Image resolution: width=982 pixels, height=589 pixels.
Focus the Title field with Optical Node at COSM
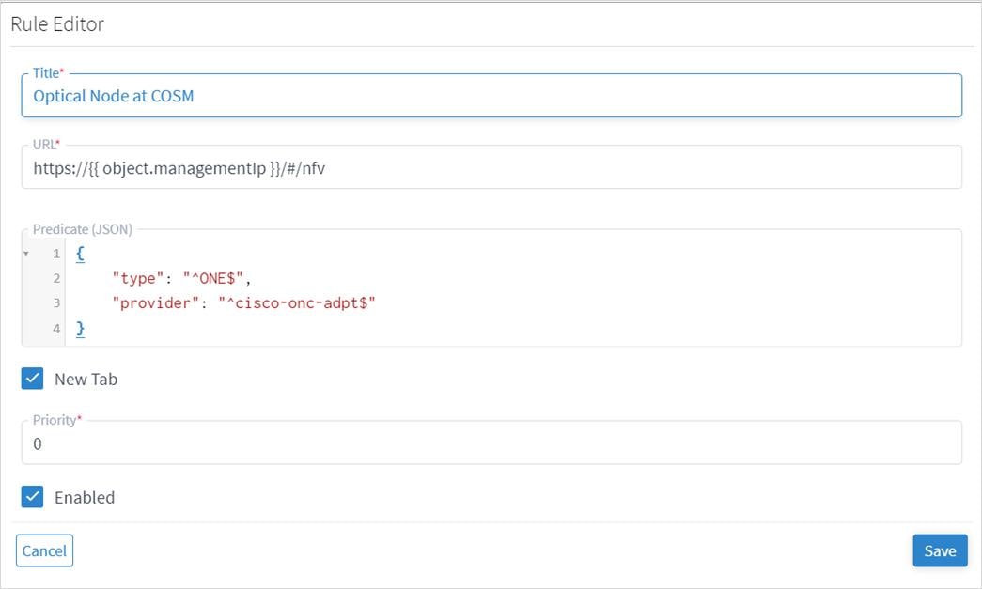(491, 96)
